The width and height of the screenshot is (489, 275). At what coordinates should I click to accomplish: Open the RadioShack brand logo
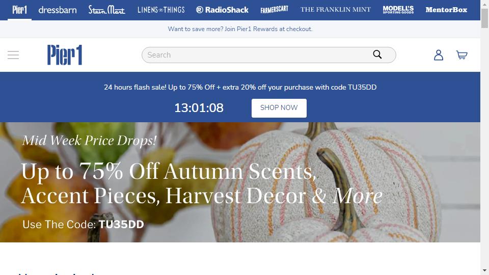pos(222,10)
